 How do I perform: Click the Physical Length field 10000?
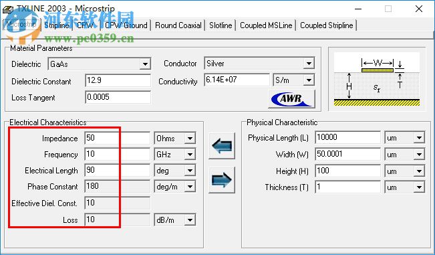[348, 137]
